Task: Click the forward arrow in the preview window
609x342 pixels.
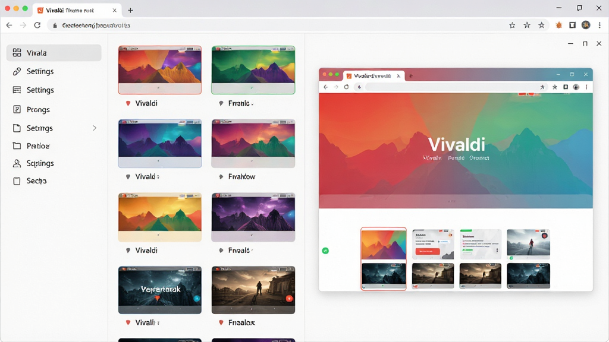Action: (336, 87)
